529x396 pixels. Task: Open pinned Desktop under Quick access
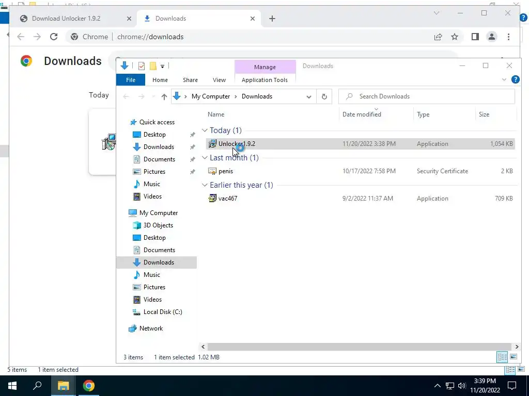[154, 135]
